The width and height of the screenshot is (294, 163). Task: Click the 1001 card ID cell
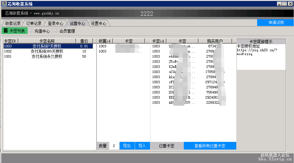(8, 56)
